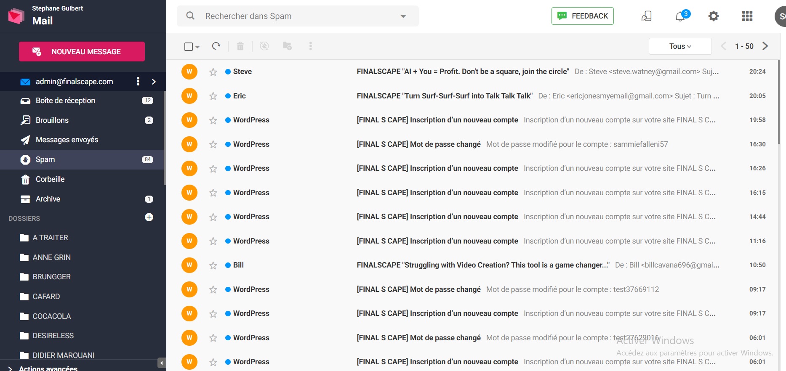Open the select-all checkbox dropdown arrow
This screenshot has width=786, height=371.
197,47
